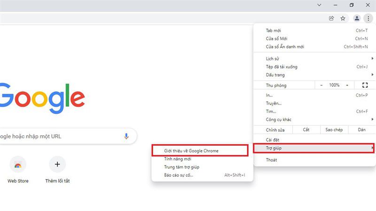Expand the Trợ giúp submenu
This screenshot has width=376, height=211.
click(313, 148)
